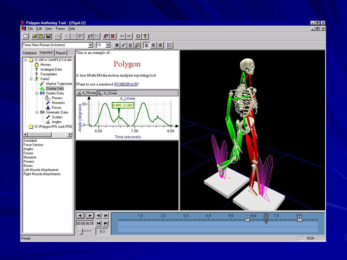Click the range start marker near 5.8

click(x=247, y=218)
